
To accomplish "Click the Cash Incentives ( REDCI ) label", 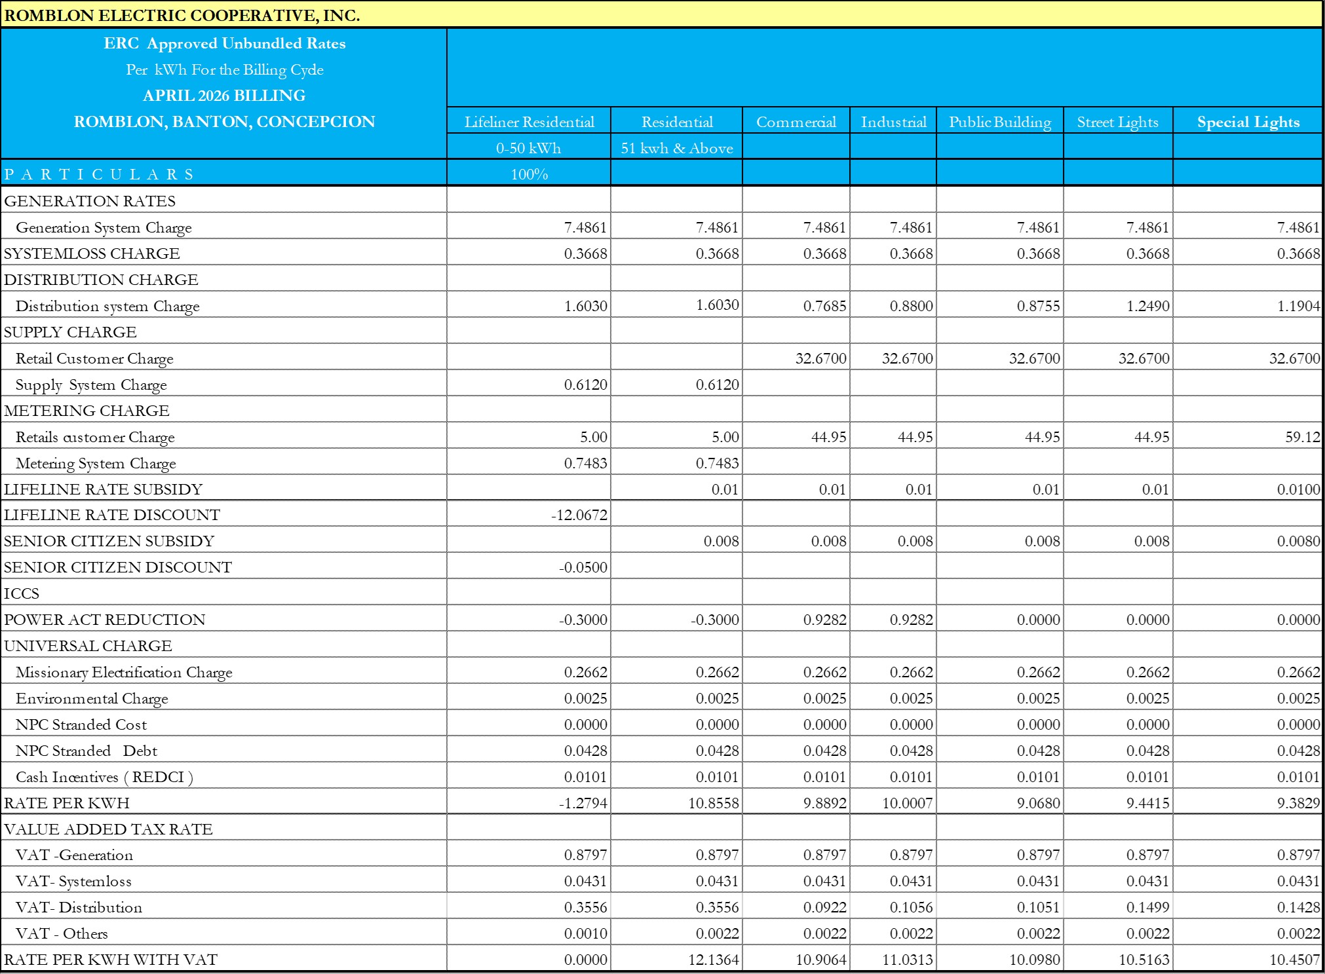I will 104,777.
